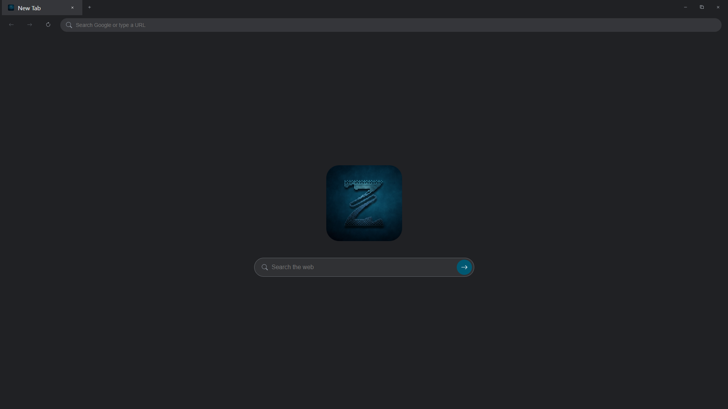Image resolution: width=728 pixels, height=409 pixels.
Task: Click the magnifier icon in the web search box
Action: [264, 267]
